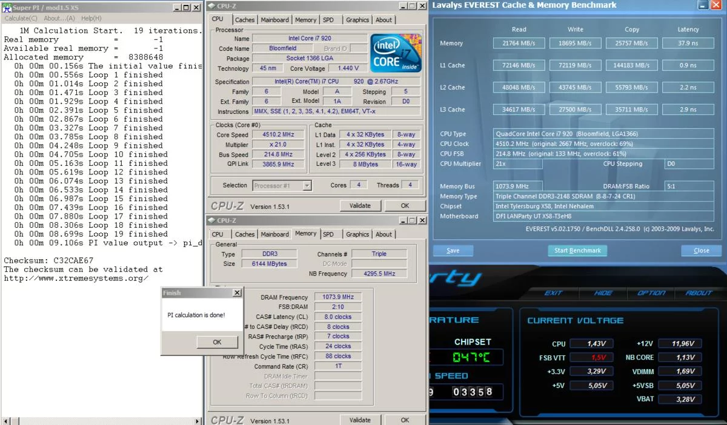Click HIDE in LANParty utility

click(x=603, y=293)
